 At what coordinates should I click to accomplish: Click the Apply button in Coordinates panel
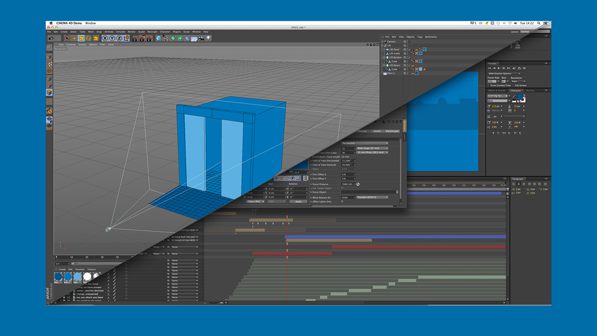click(x=298, y=202)
